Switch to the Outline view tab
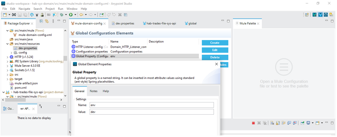The height and width of the screenshot is (137, 337). pyautogui.click(x=8, y=109)
